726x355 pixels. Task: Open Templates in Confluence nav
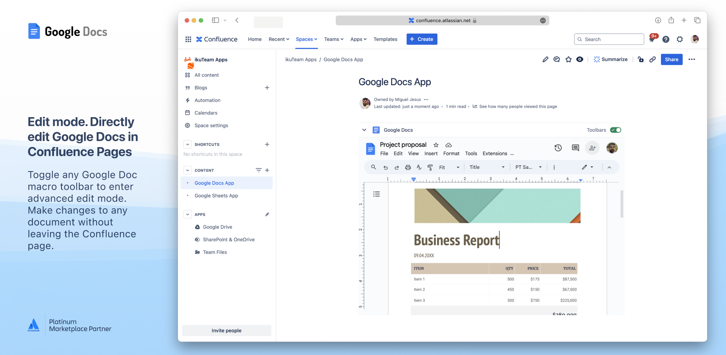[385, 39]
